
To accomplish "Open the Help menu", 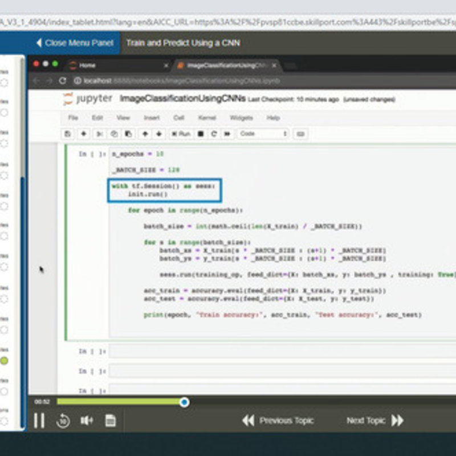I will (x=273, y=117).
